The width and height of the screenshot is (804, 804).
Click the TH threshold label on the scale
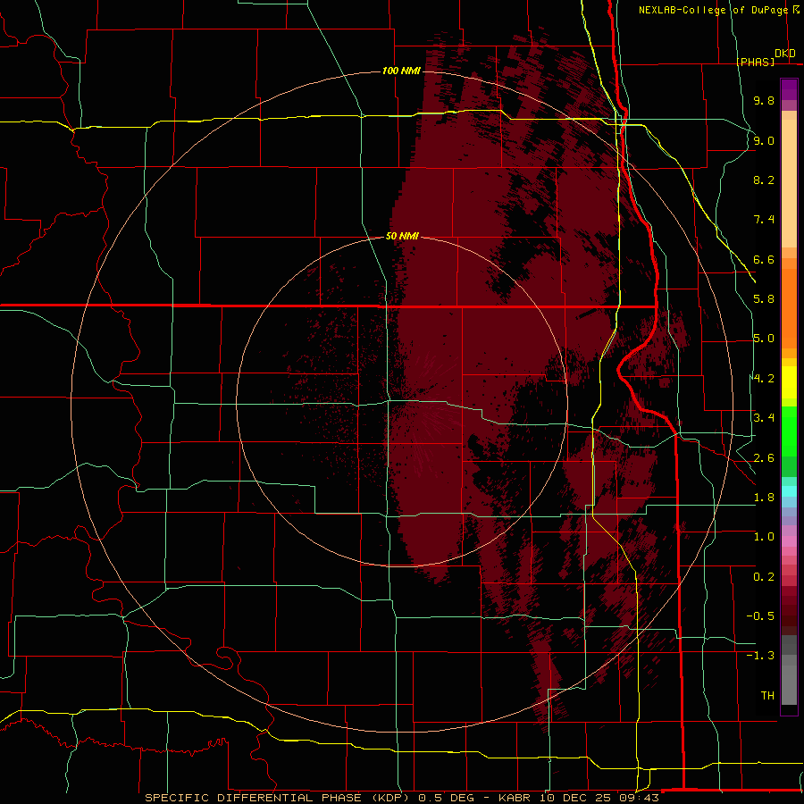[767, 696]
